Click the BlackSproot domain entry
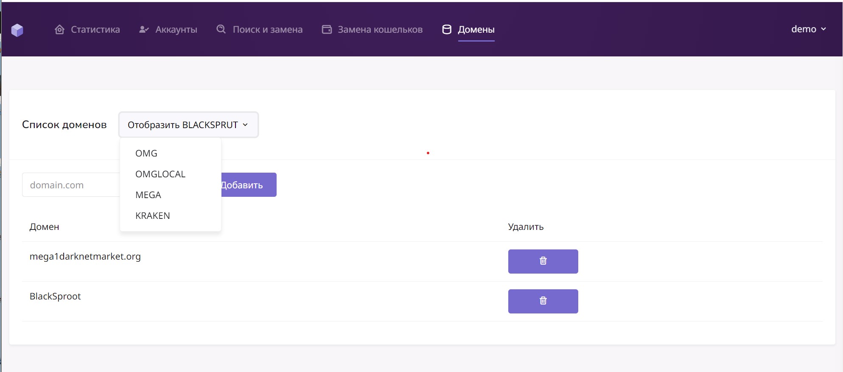The image size is (843, 372). pos(55,296)
